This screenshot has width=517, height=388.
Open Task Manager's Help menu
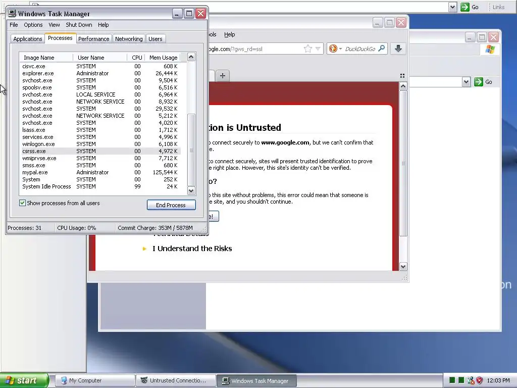click(x=103, y=25)
